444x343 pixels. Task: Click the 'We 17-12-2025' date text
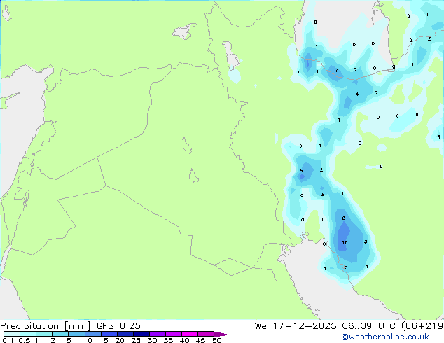[x=296, y=326]
